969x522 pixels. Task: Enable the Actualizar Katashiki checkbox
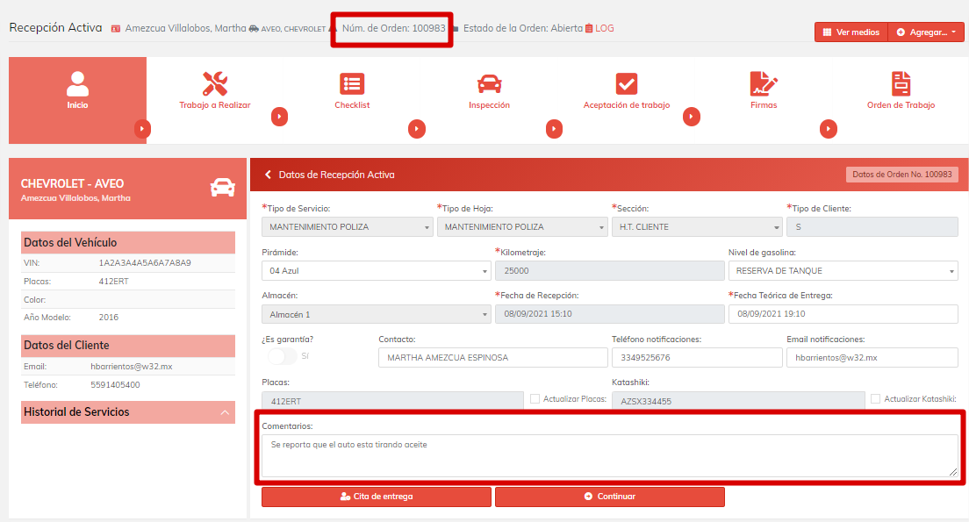tap(875, 399)
